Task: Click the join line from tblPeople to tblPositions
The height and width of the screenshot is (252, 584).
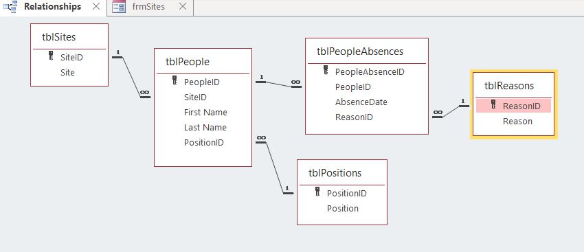Action: [x=276, y=168]
